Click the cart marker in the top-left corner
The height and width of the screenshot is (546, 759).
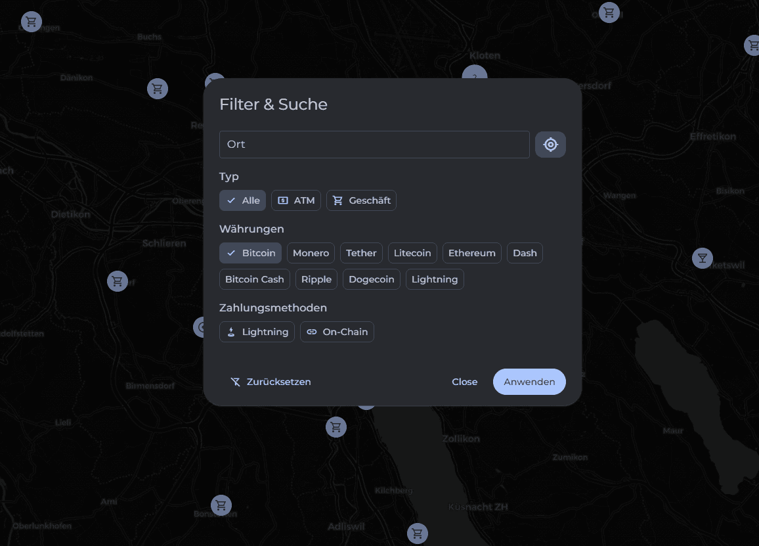tap(31, 22)
